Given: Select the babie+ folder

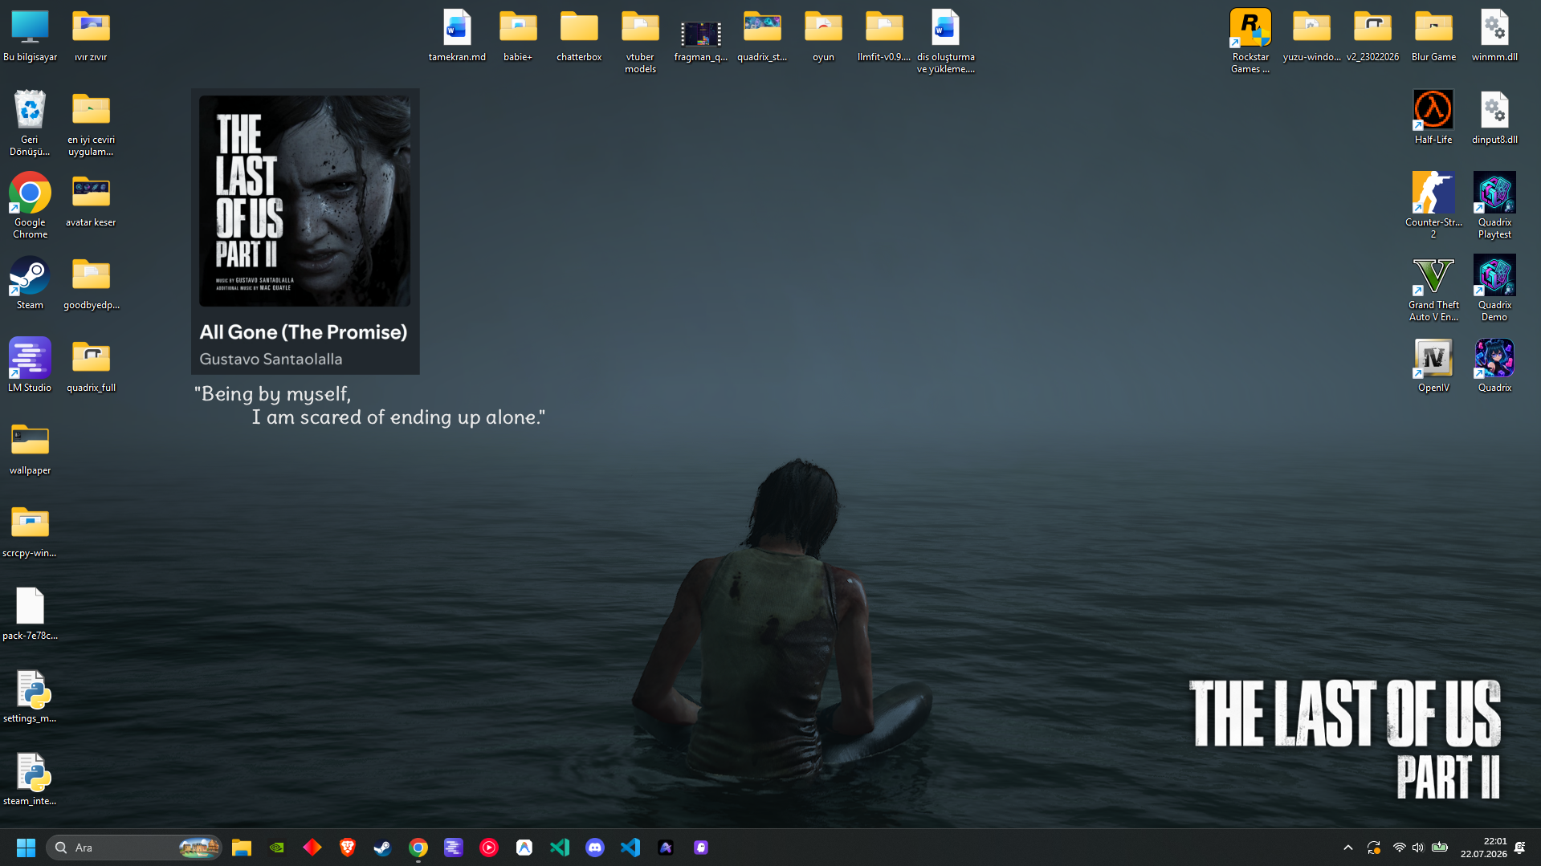Looking at the screenshot, I should [x=518, y=35].
